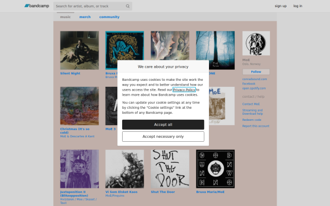Switch to the music tab

pyautogui.click(x=65, y=17)
